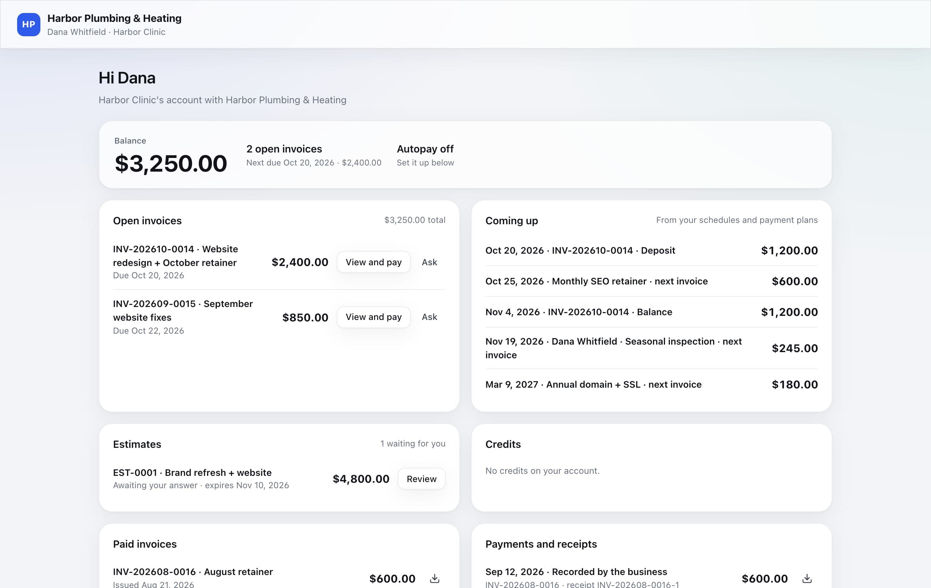This screenshot has height=588, width=931.
Task: Click the 'Paid invoices' card heading
Action: [x=145, y=544]
